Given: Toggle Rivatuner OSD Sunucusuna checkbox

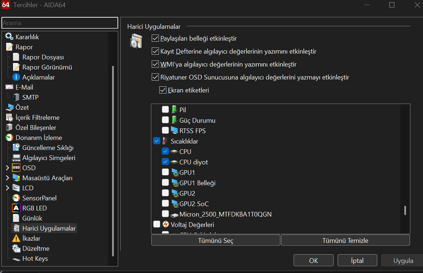Looking at the screenshot, I should click(155, 77).
